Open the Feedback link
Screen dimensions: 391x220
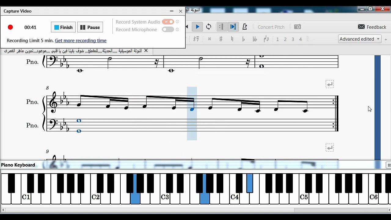pyautogui.click(x=372, y=27)
